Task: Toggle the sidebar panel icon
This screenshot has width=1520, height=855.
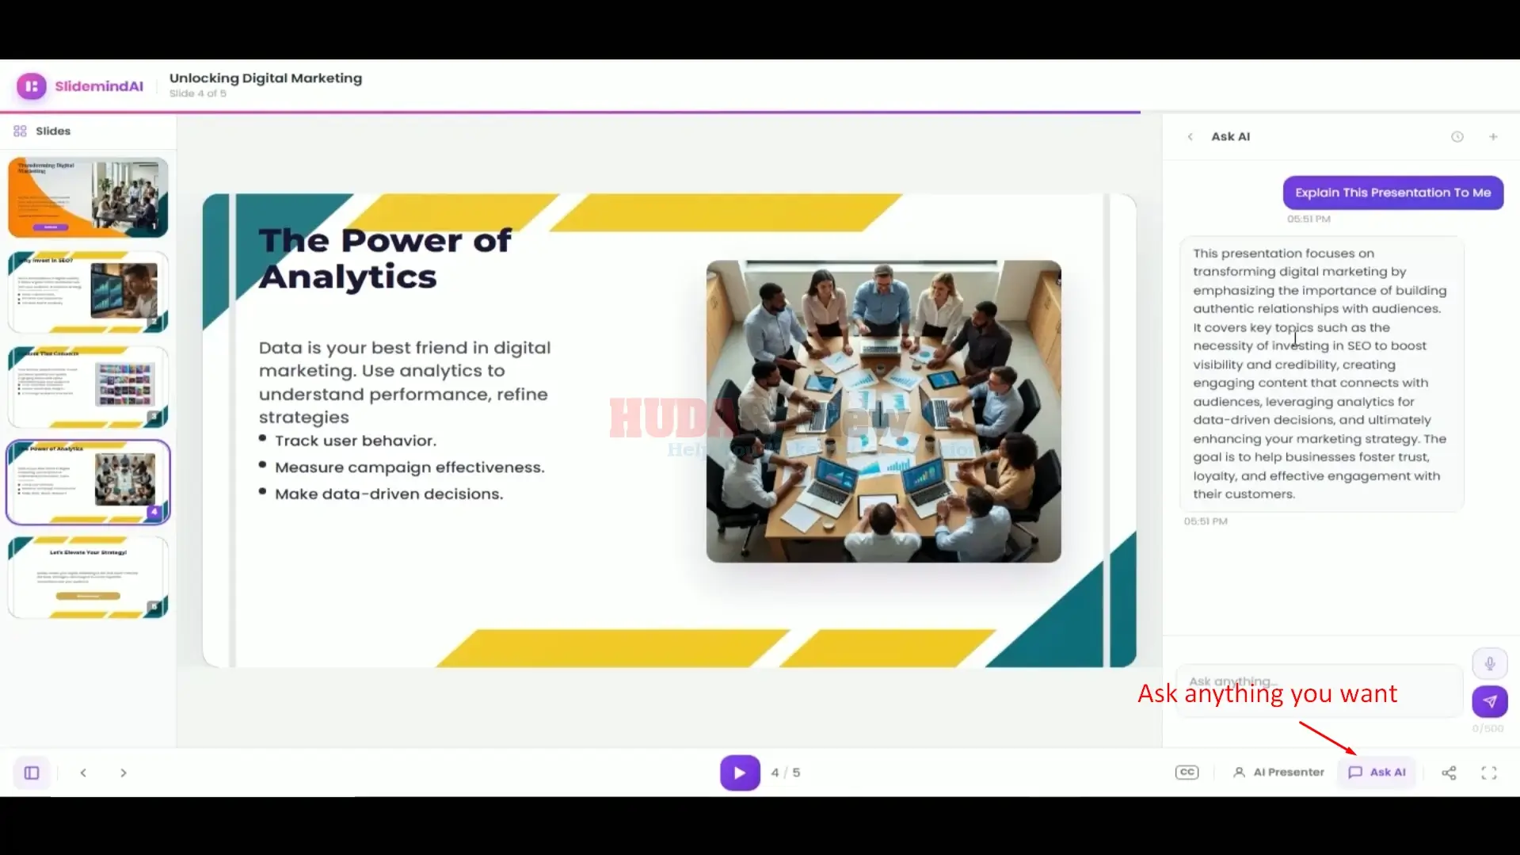Action: click(x=32, y=773)
